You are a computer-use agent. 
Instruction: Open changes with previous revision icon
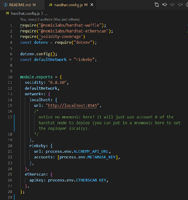click(x=165, y=5)
